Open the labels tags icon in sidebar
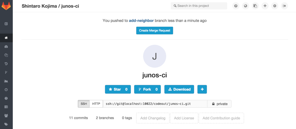 click(6, 124)
